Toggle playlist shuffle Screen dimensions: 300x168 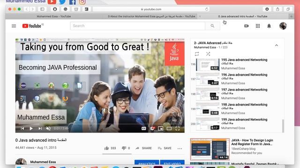pyautogui.click(x=208, y=54)
